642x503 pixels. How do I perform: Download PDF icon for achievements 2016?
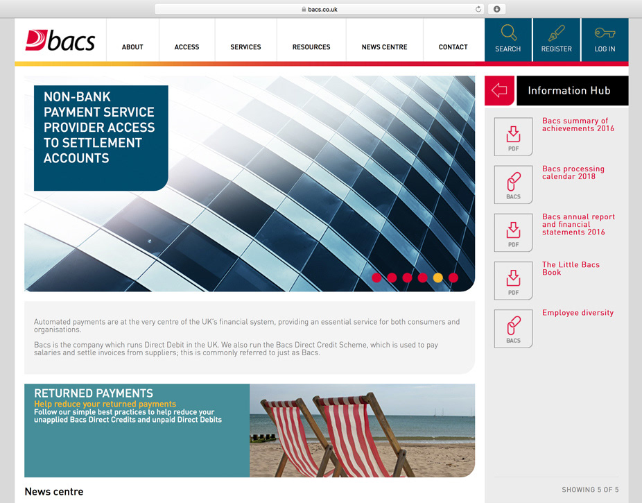click(514, 137)
